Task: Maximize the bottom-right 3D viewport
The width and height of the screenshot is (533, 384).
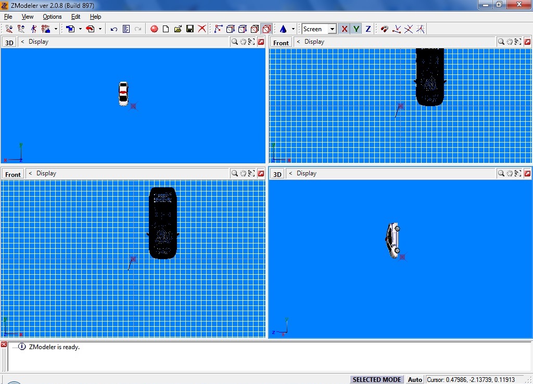Action: coord(527,173)
